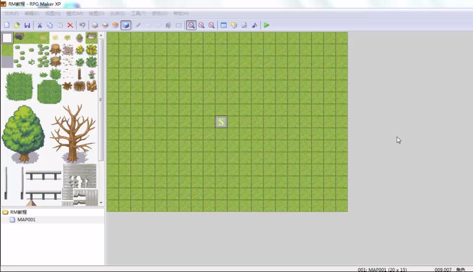
Task: Start playtest with the green play button
Action: (x=266, y=25)
